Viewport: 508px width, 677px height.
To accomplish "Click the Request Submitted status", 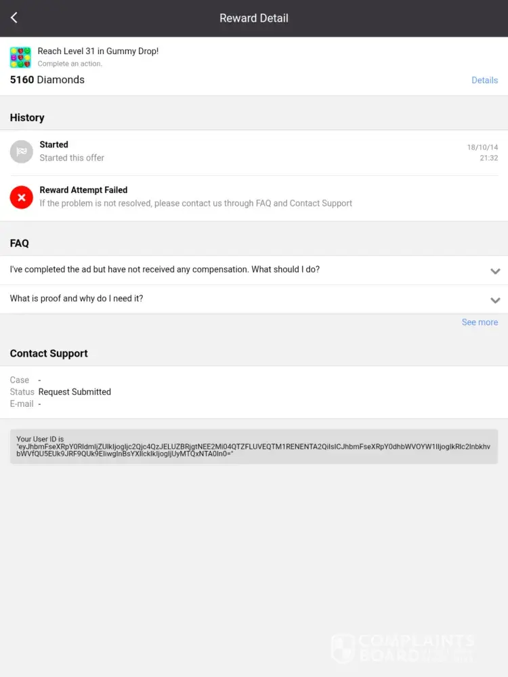I will click(75, 392).
